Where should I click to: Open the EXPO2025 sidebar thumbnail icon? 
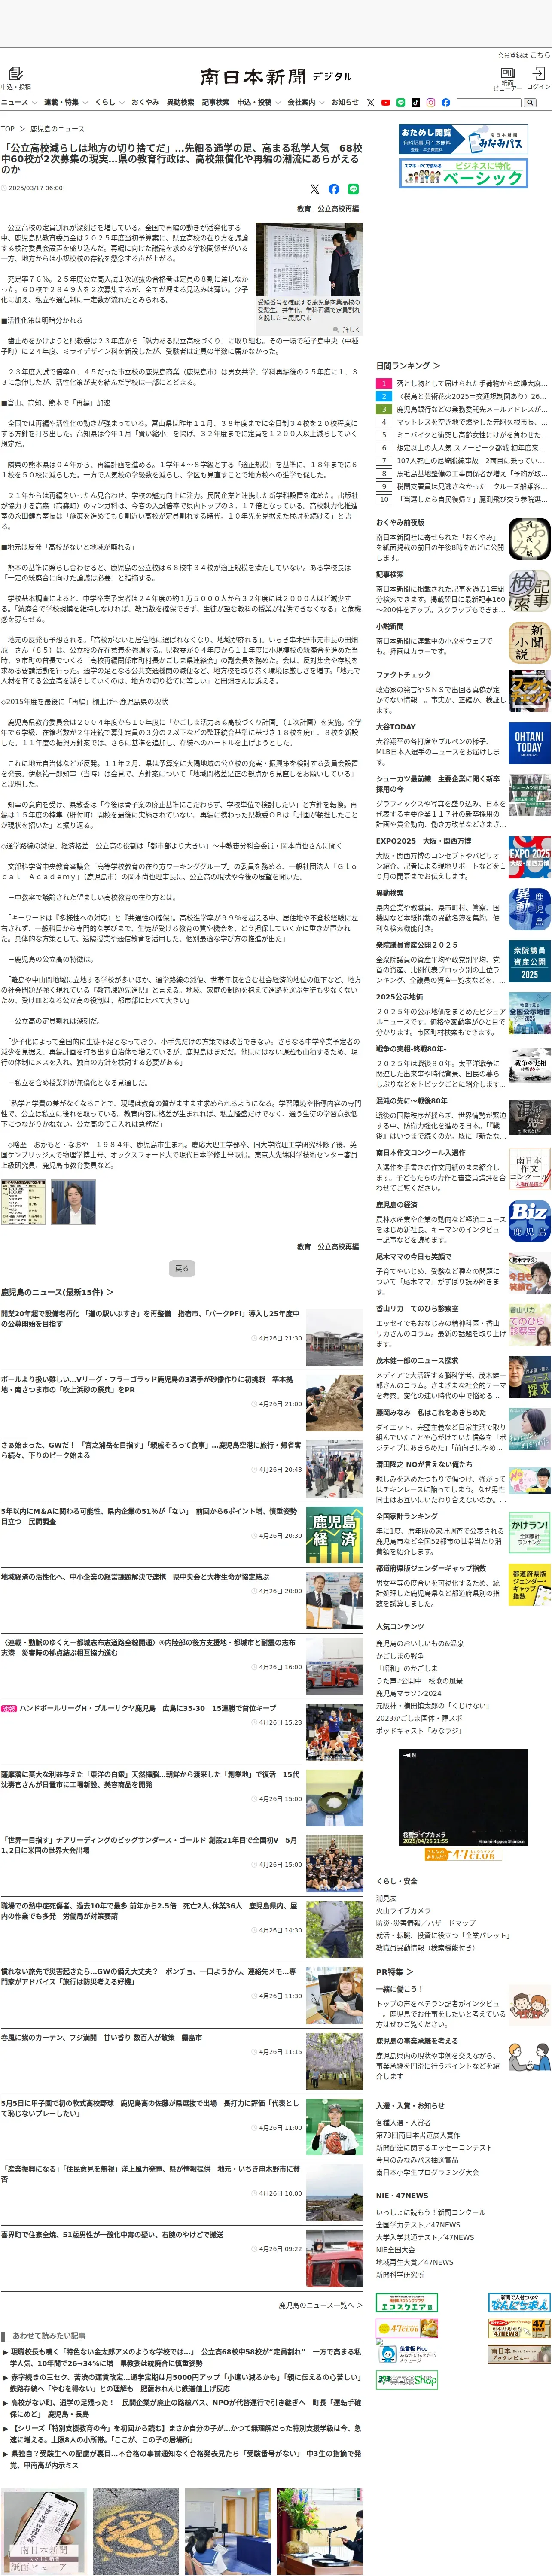pos(529,858)
